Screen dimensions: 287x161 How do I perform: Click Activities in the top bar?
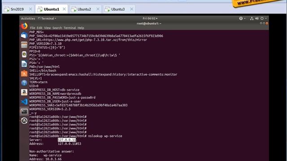28,18
